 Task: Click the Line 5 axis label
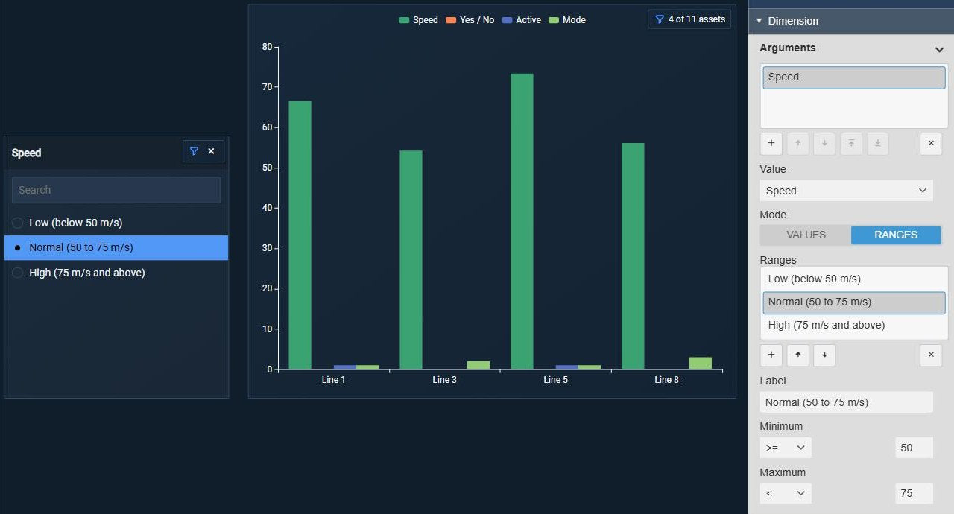[x=555, y=380]
